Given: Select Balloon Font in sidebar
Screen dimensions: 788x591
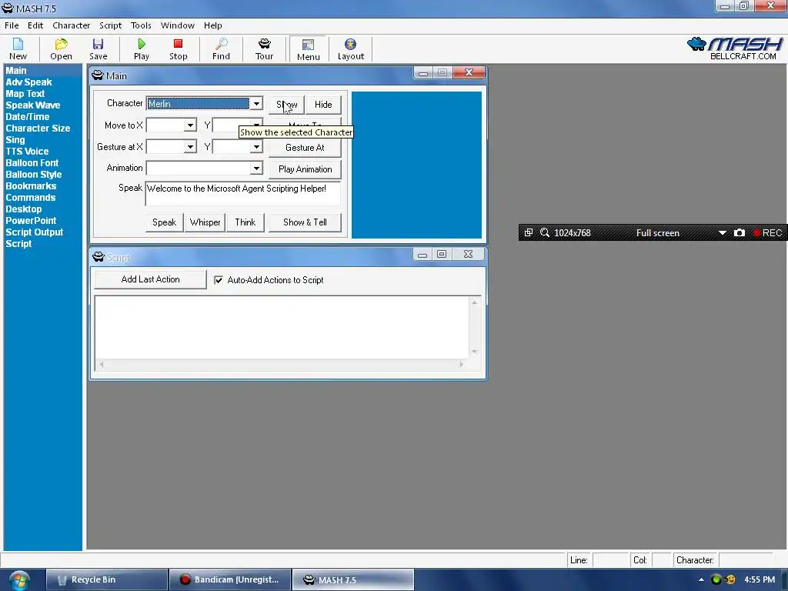Looking at the screenshot, I should pyautogui.click(x=32, y=163).
